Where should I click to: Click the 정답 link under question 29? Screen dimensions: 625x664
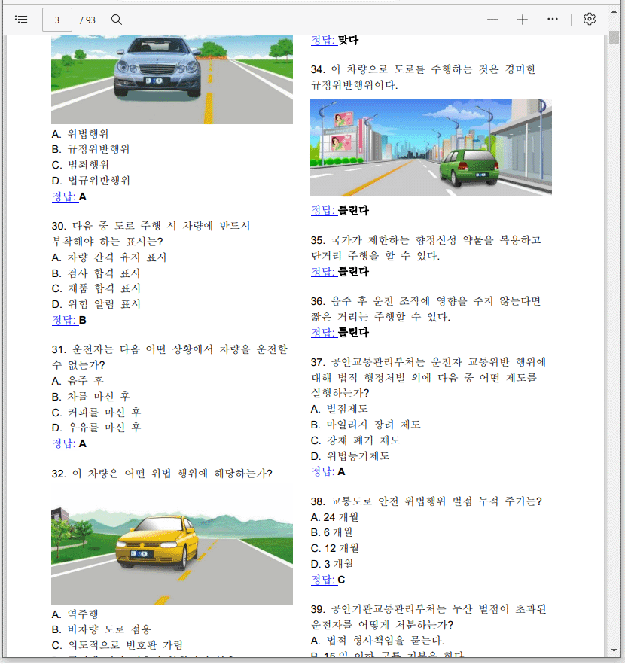click(x=64, y=196)
